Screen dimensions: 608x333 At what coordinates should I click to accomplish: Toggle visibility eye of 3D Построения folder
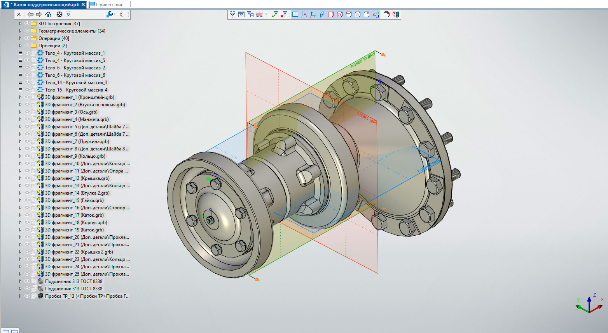pyautogui.click(x=27, y=24)
